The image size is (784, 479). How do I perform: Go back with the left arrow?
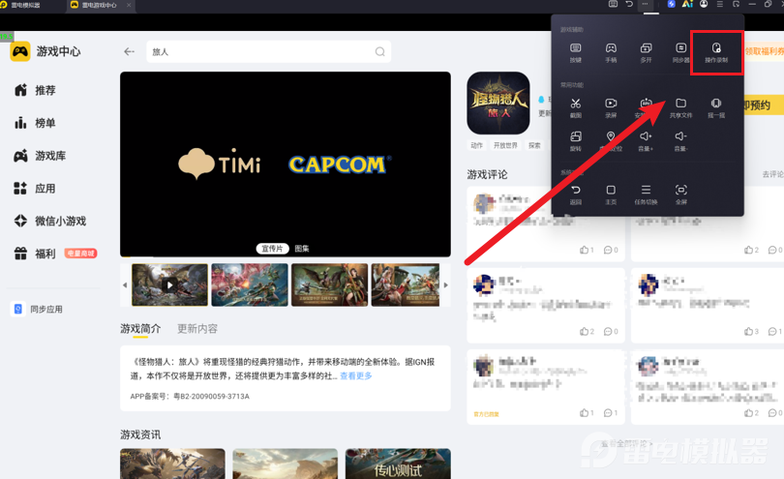coord(129,51)
